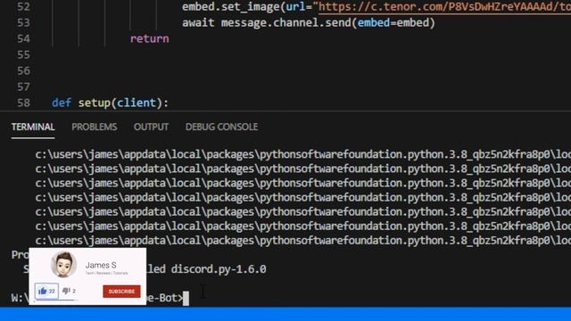Open the c.tenor.com URL link in code
This screenshot has width=571, height=321.
tap(444, 6)
